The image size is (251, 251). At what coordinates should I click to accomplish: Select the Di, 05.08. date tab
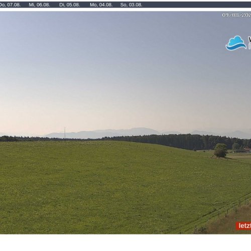coord(70,5)
